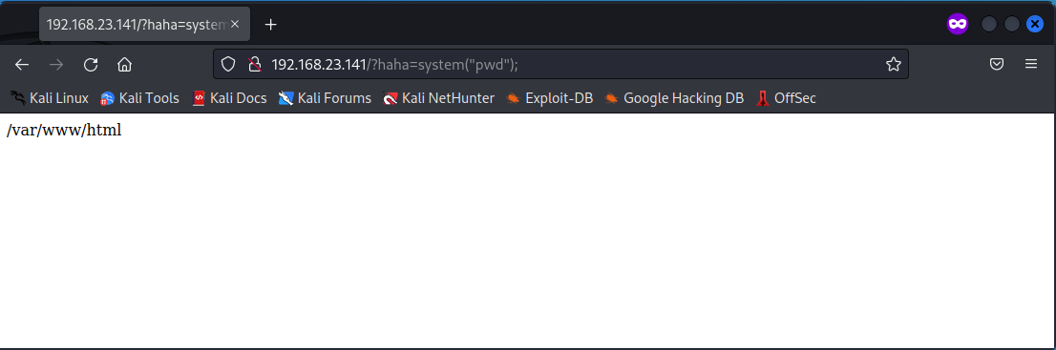This screenshot has height=350, width=1056.
Task: Reload the current page
Action: click(x=91, y=65)
